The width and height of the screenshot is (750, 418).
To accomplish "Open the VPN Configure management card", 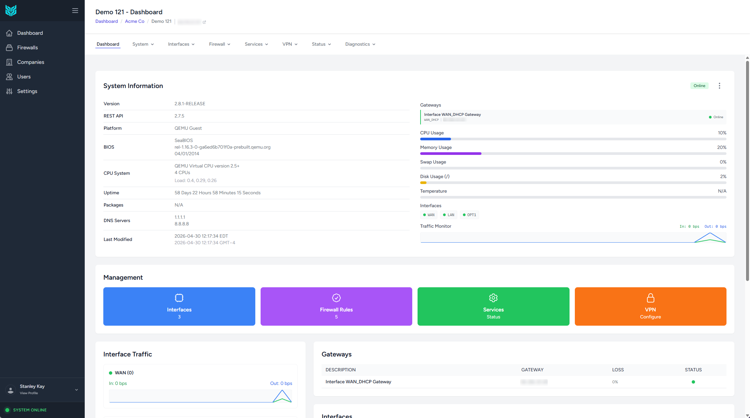I will click(650, 306).
